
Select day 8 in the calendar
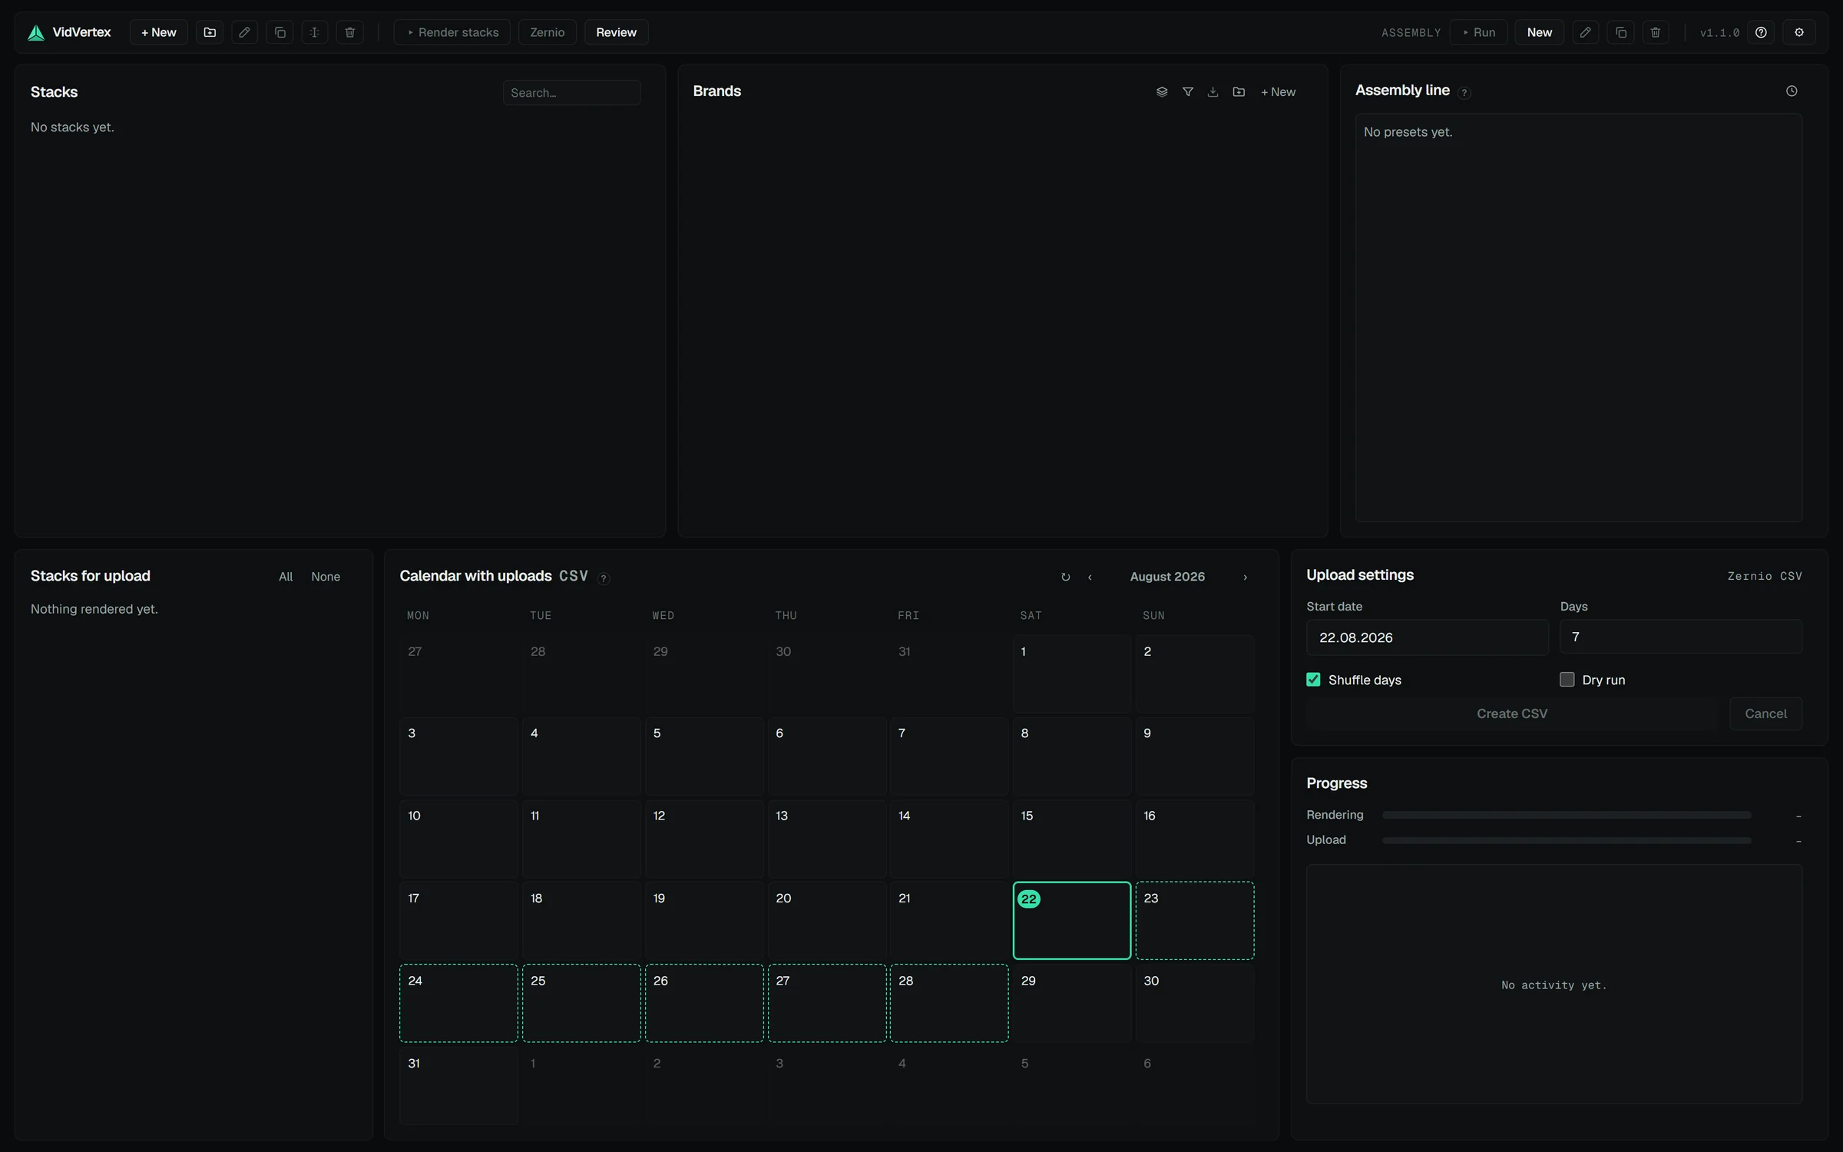(1072, 756)
